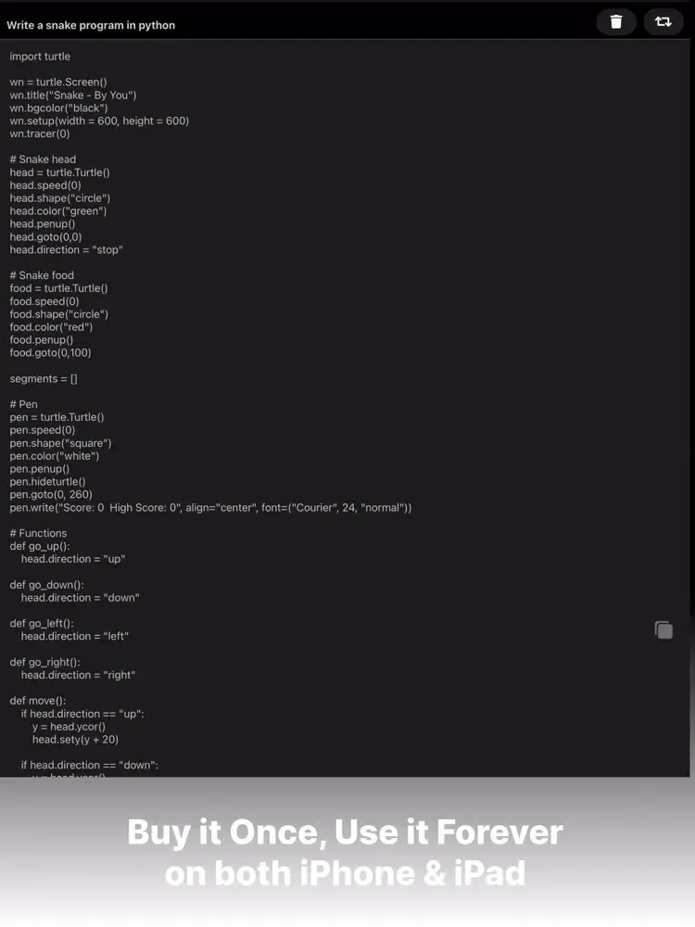Copy the code with the copy icon
The image size is (695, 927).
pos(663,630)
